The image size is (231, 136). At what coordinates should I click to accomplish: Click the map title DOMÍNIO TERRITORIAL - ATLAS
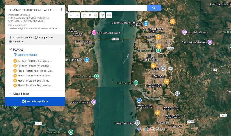pyautogui.click(x=32, y=10)
